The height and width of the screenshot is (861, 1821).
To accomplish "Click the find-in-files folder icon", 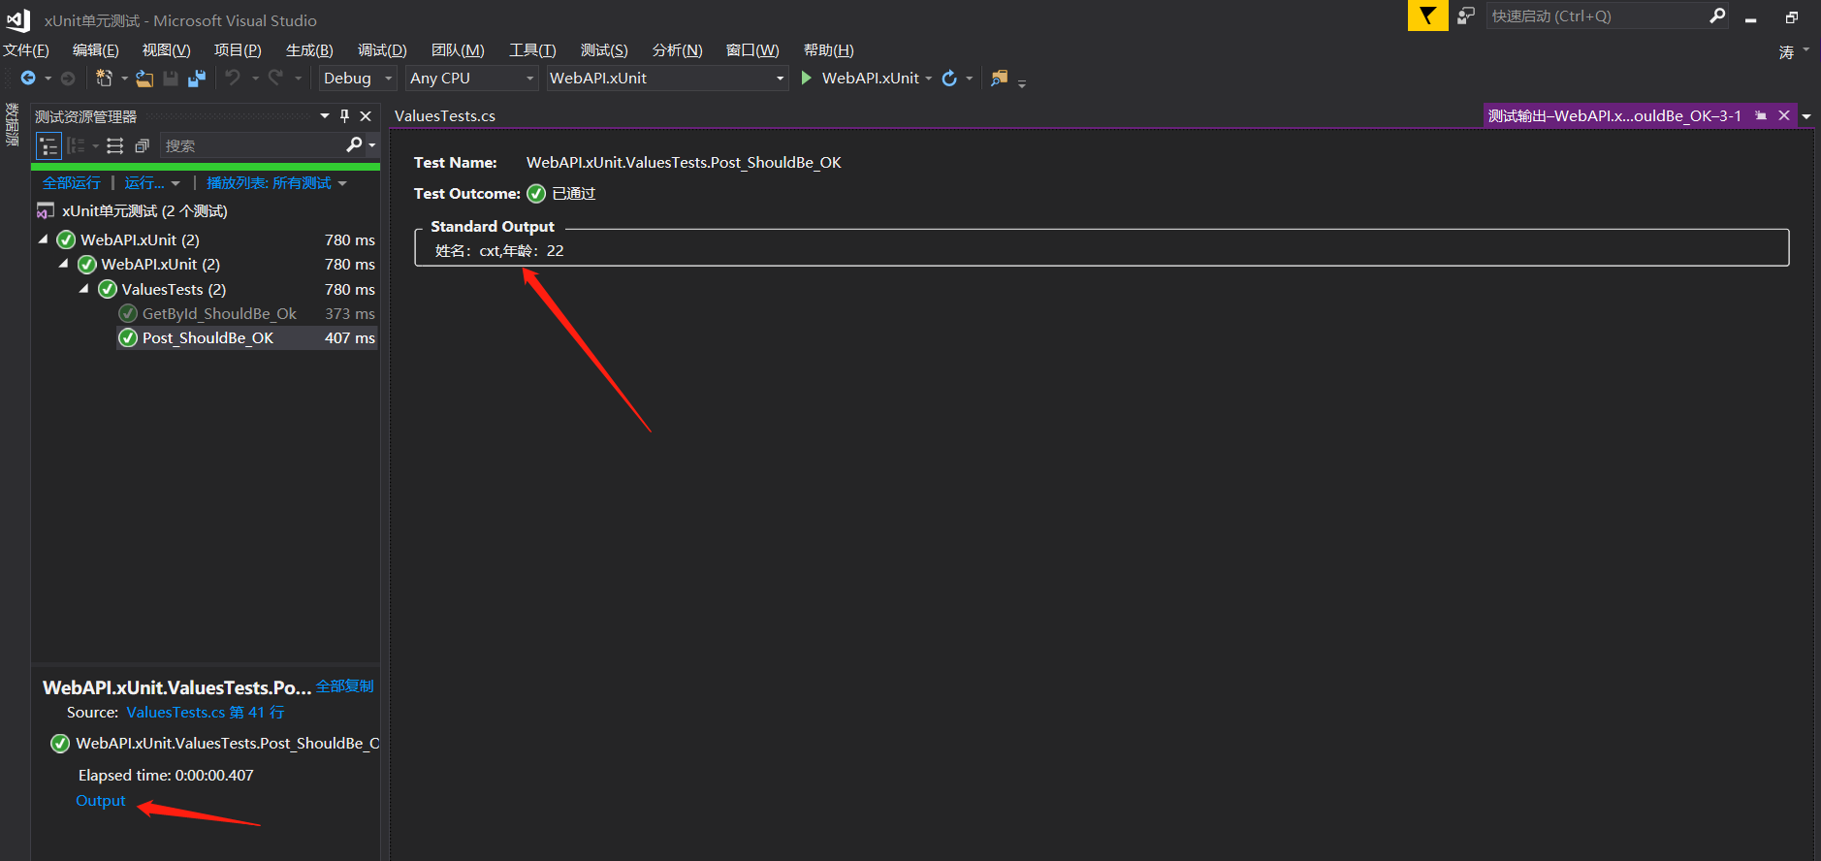I will [999, 79].
